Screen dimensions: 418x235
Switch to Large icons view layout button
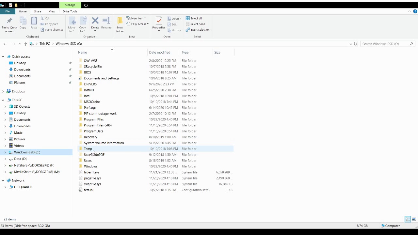pos(414,219)
